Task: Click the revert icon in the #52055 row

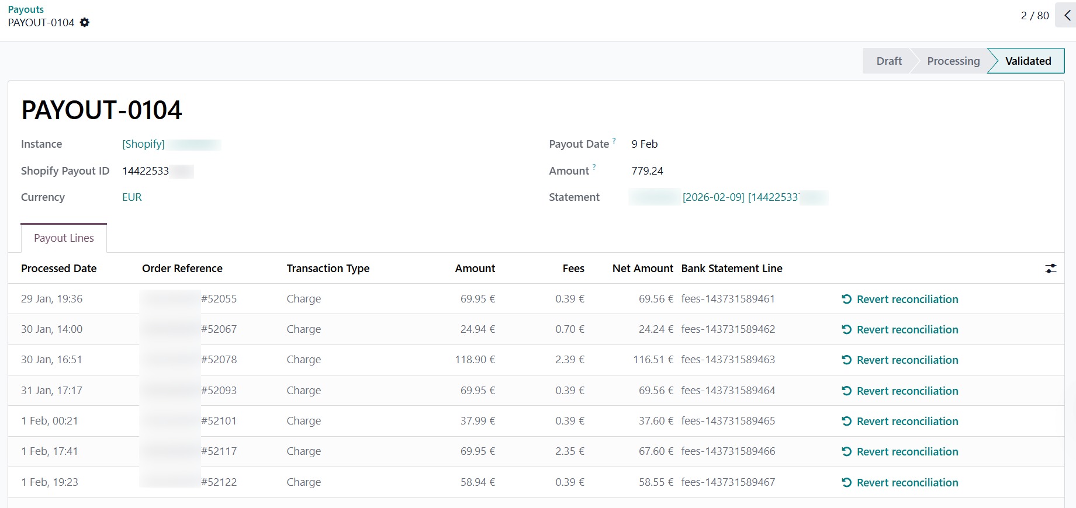Action: click(x=846, y=299)
